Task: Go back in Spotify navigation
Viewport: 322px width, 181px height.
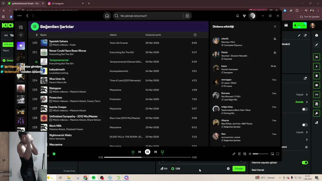Action: [x=27, y=16]
